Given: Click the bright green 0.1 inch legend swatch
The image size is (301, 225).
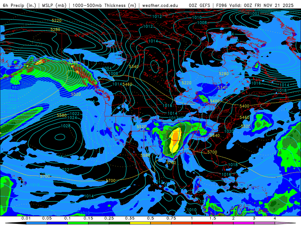Looking at the screenshot, I should pyautogui.click(x=78, y=223).
